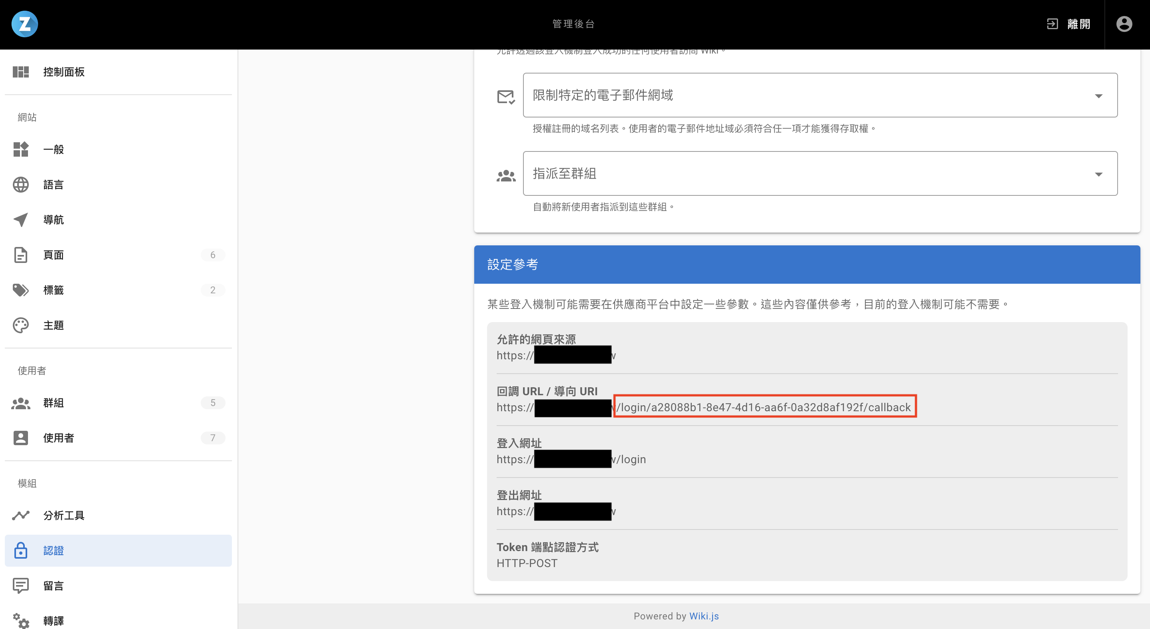Open the 限制特定的電子郵件網域 dropdown
The width and height of the screenshot is (1150, 629).
(x=820, y=95)
